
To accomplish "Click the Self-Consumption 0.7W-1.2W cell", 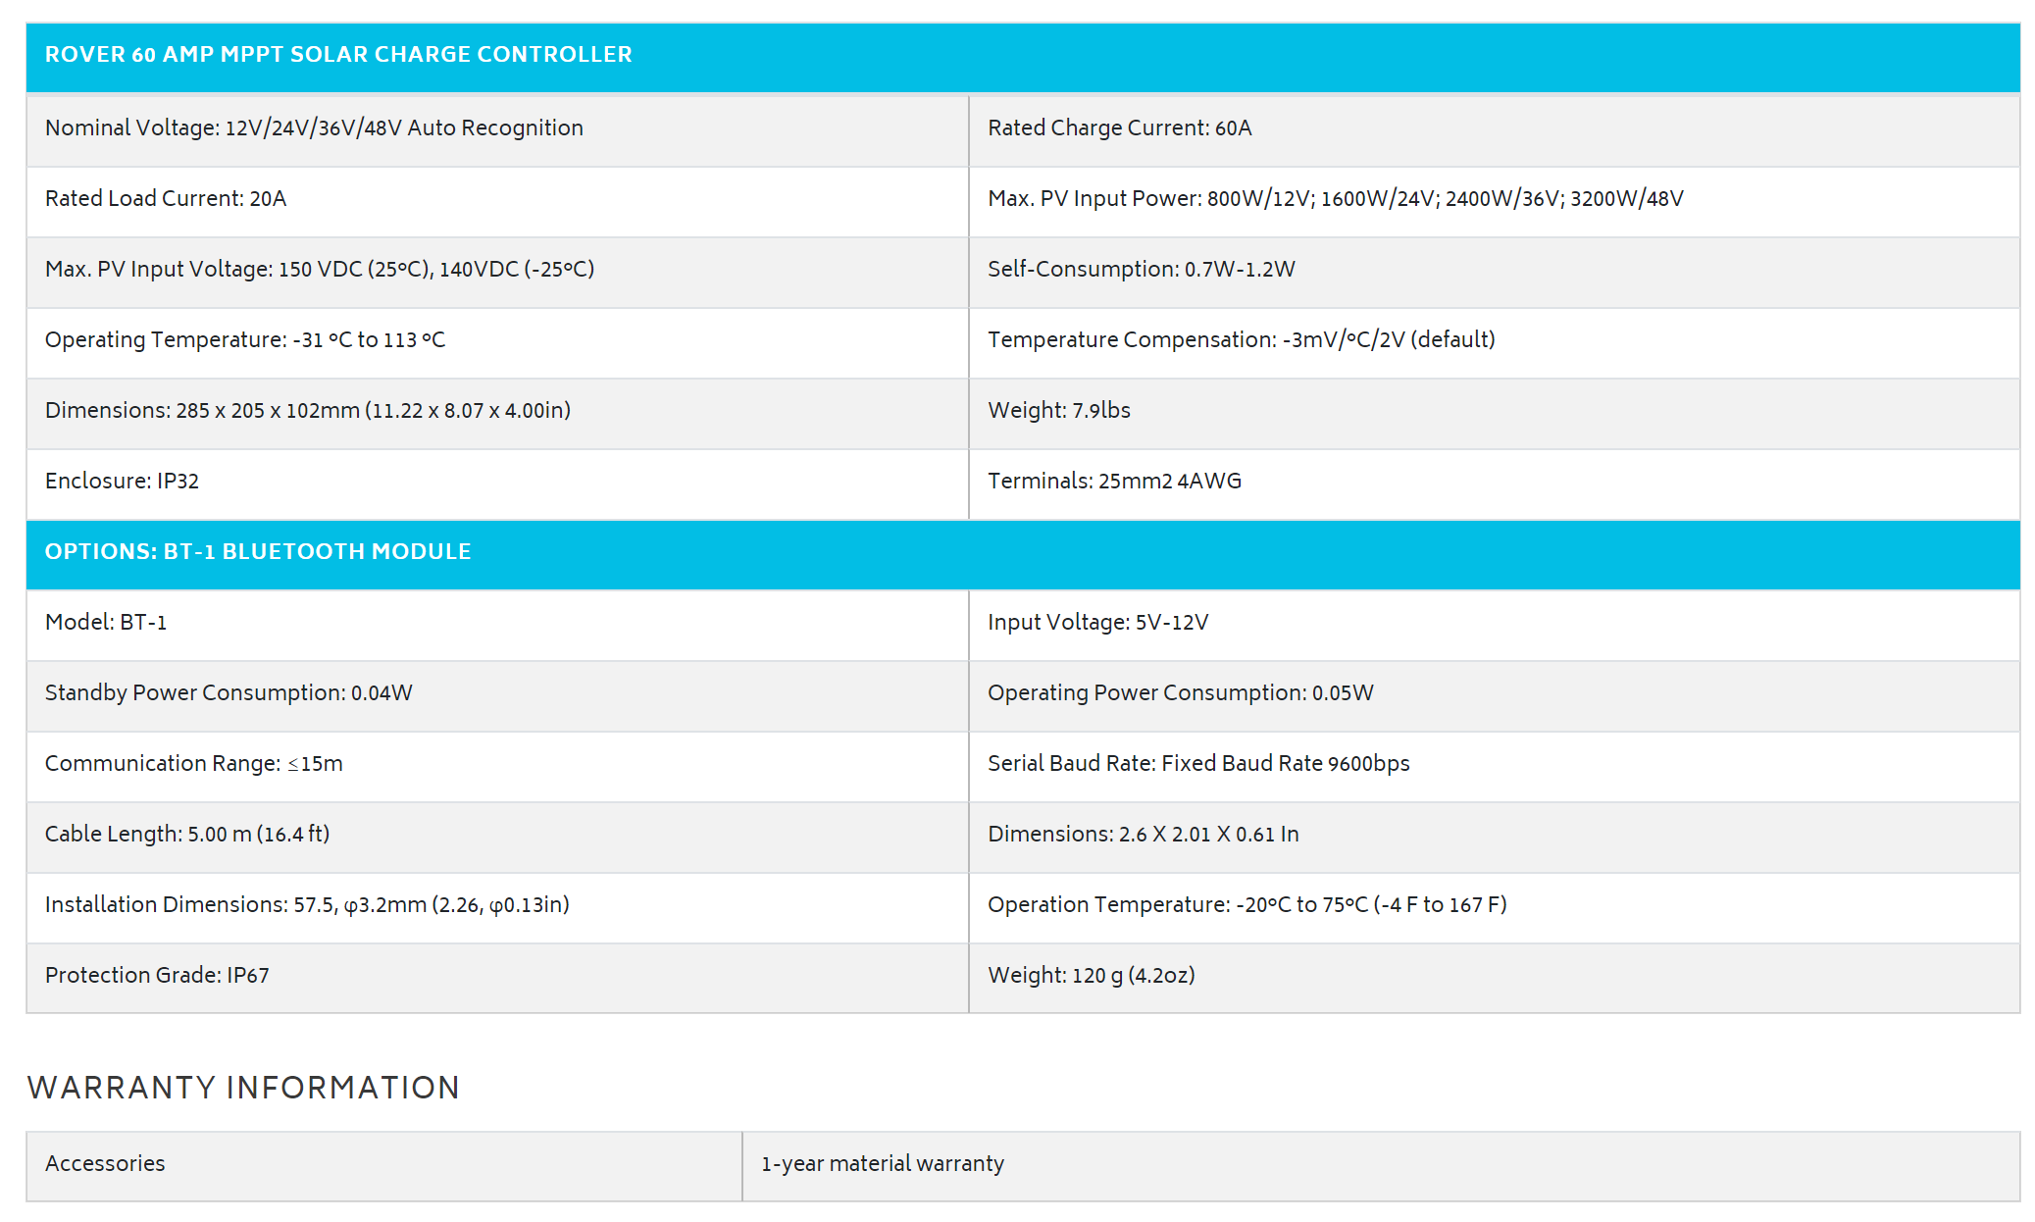I will point(1141,270).
